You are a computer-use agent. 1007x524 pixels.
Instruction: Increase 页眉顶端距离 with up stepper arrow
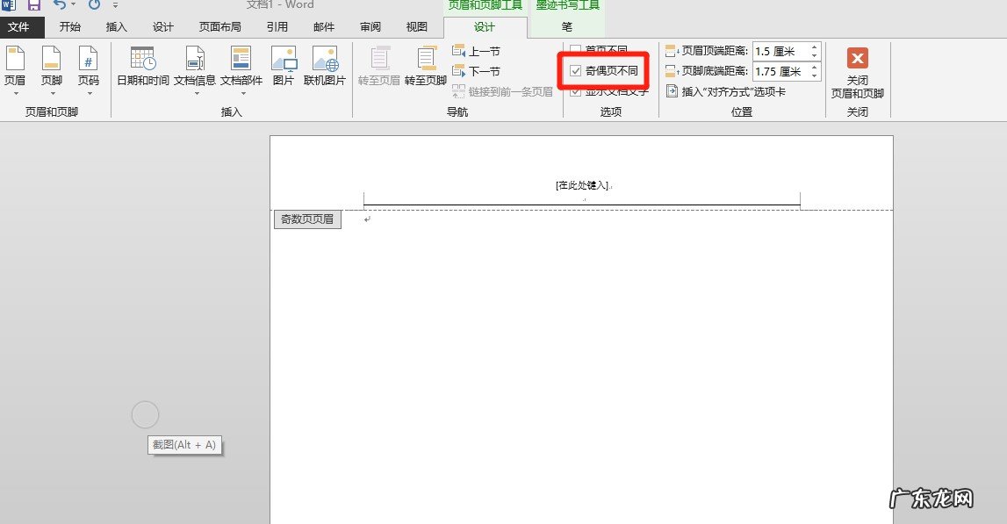tap(814, 47)
